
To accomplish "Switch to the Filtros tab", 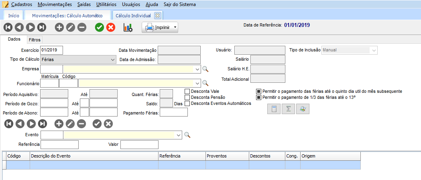I will point(35,40).
